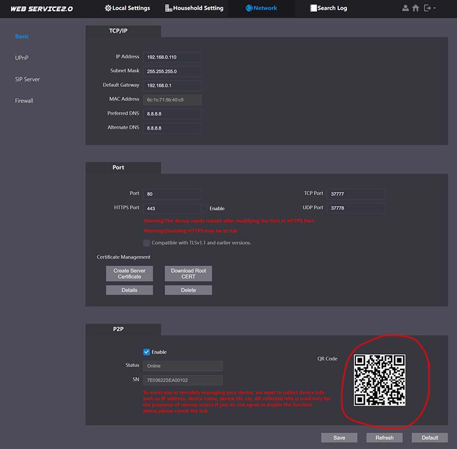This screenshot has width=457, height=449.
Task: Click the Search Log notebook icon
Action: point(313,8)
